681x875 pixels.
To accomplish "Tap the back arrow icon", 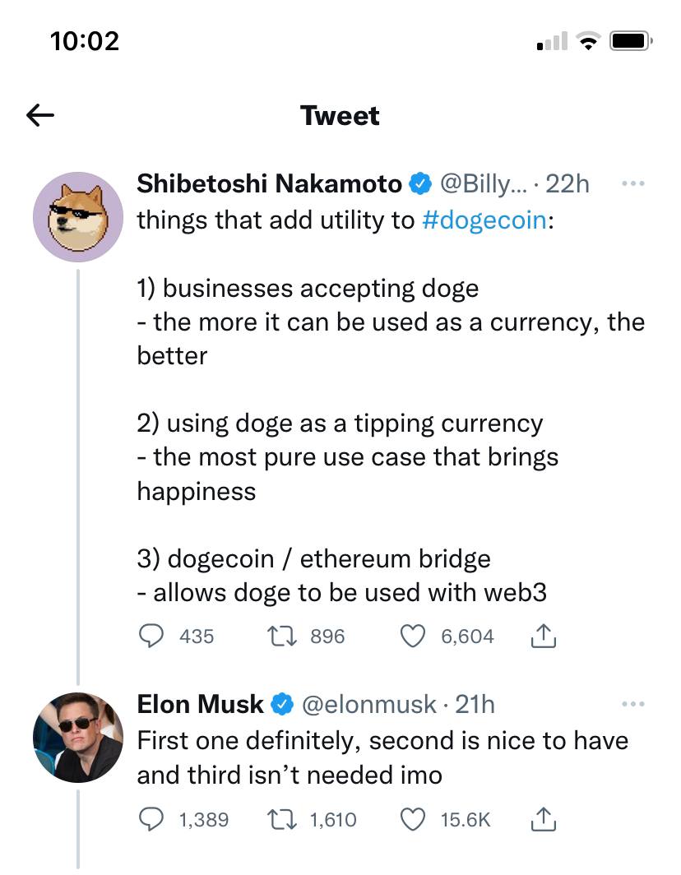I will (40, 115).
